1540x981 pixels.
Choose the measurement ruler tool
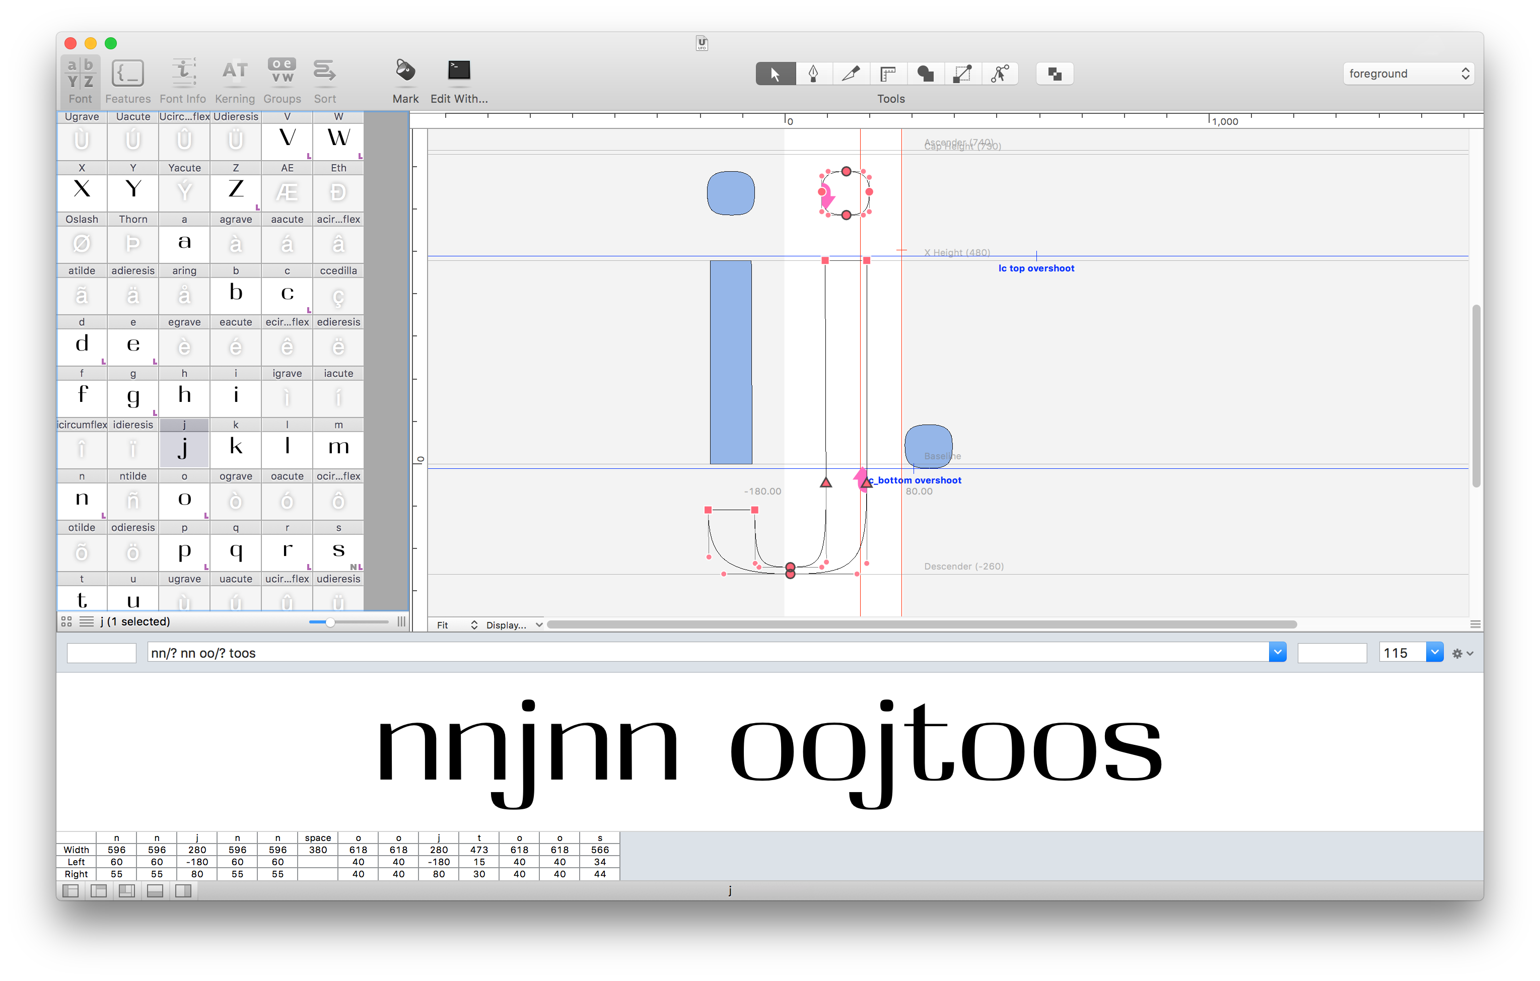click(887, 74)
